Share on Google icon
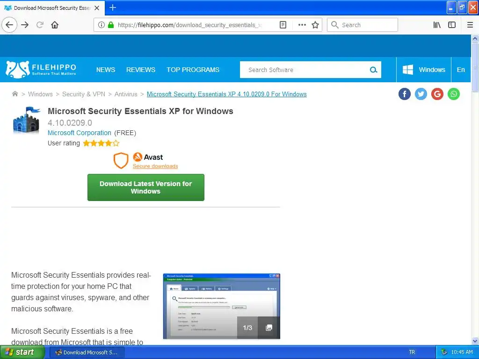This screenshot has width=479, height=359. tap(437, 94)
